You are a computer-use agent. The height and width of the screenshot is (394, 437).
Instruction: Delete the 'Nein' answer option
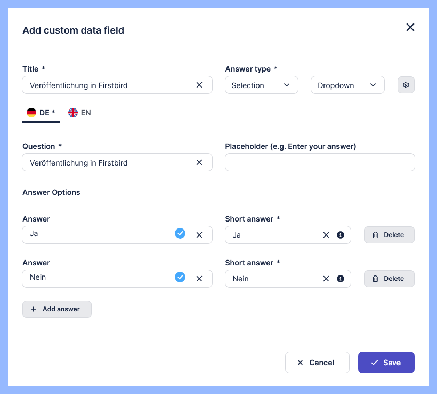[389, 279]
